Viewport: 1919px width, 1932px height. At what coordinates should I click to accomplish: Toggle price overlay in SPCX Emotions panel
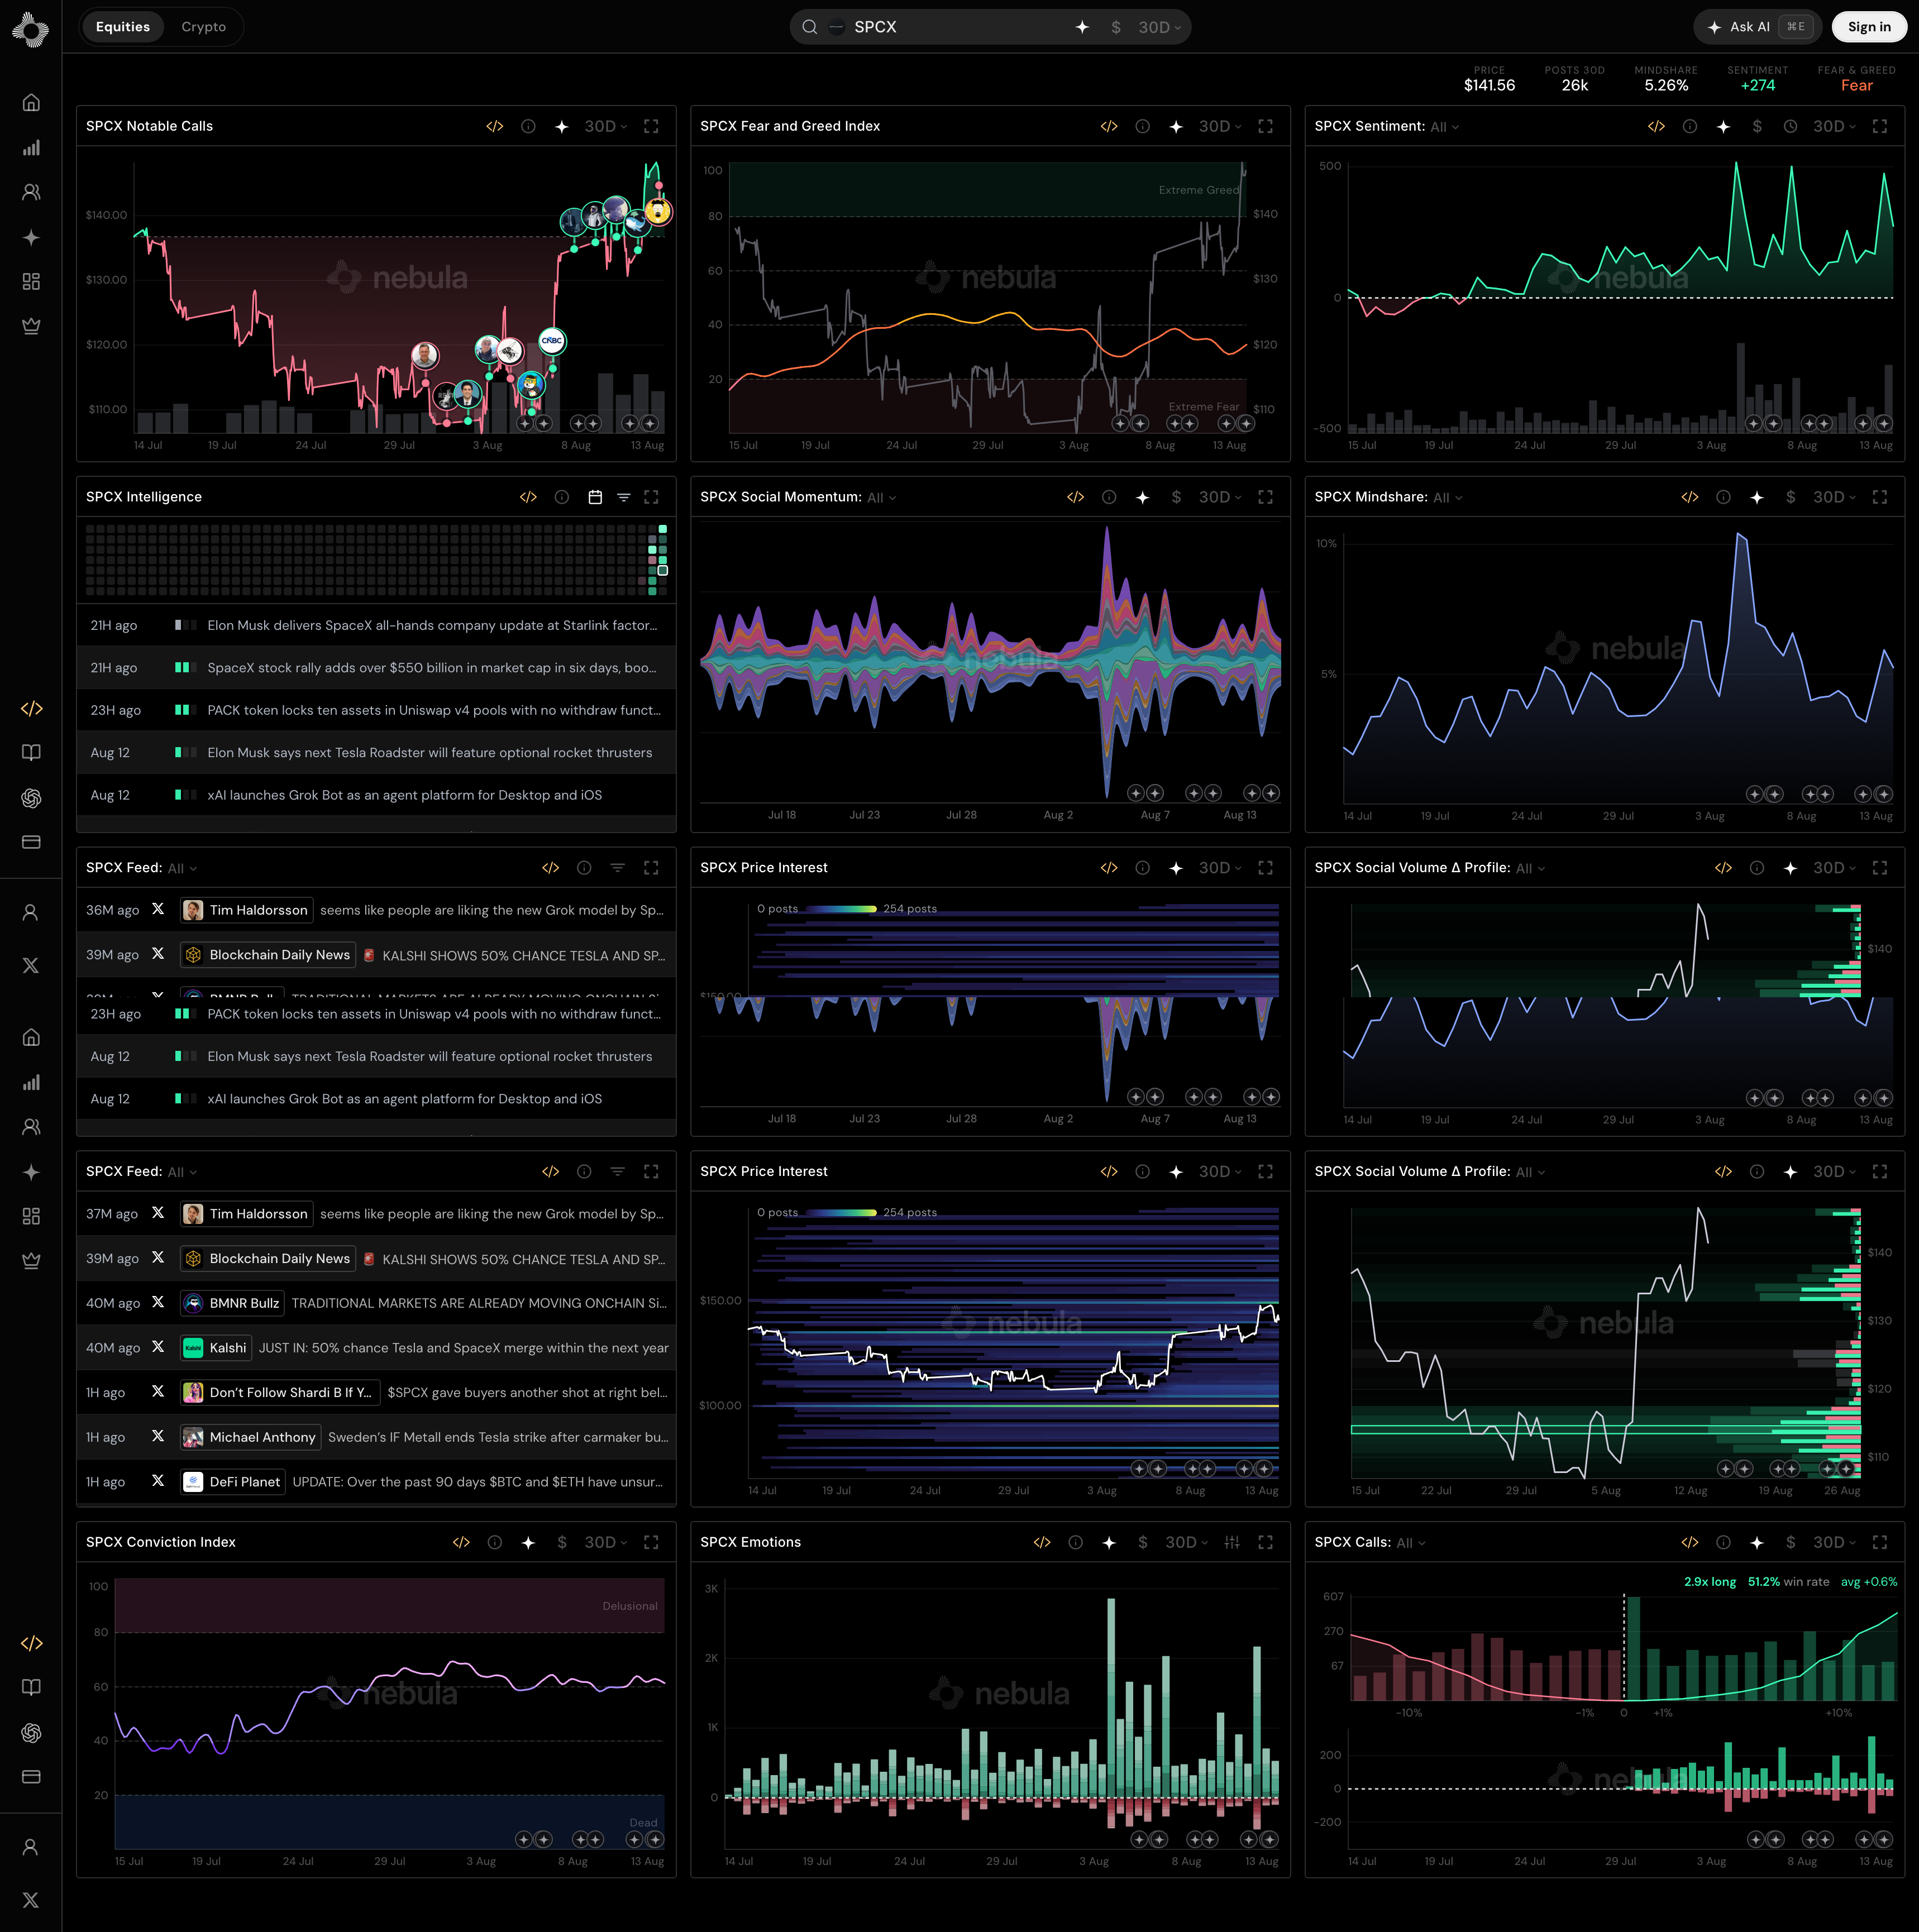click(1142, 1542)
